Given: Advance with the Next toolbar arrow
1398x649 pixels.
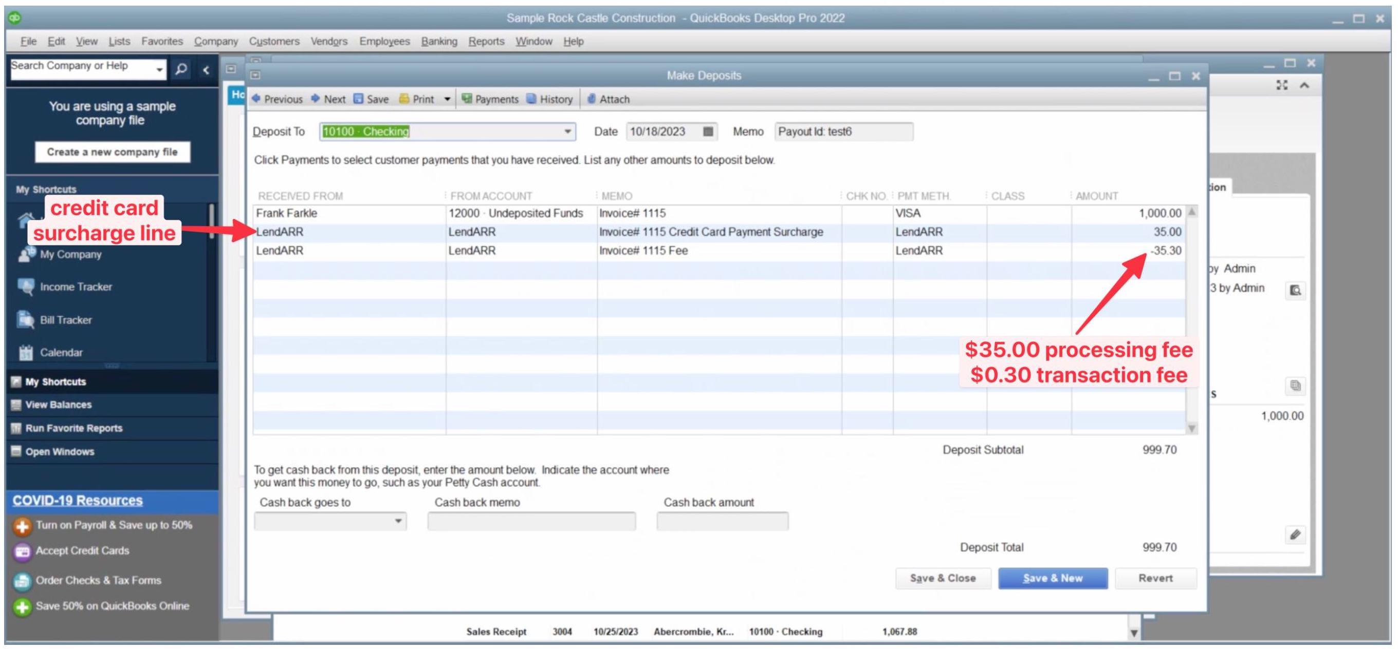Looking at the screenshot, I should click(328, 99).
